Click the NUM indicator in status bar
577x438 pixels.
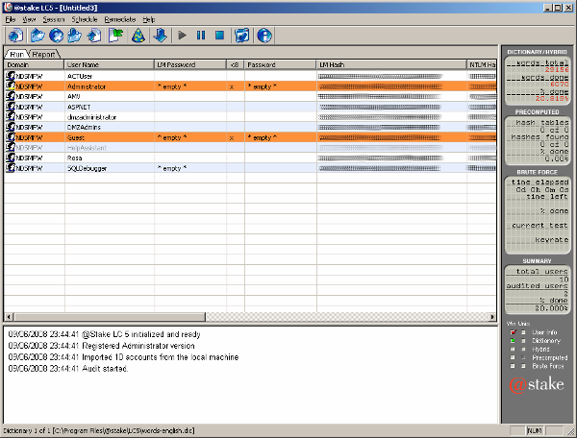[535, 430]
